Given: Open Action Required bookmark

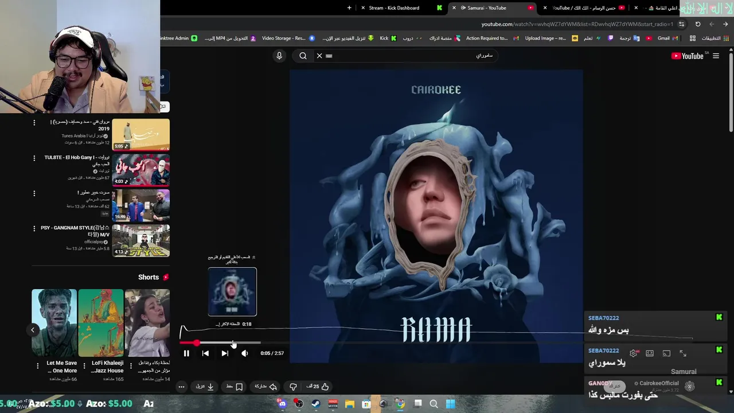Looking at the screenshot, I should coord(492,38).
